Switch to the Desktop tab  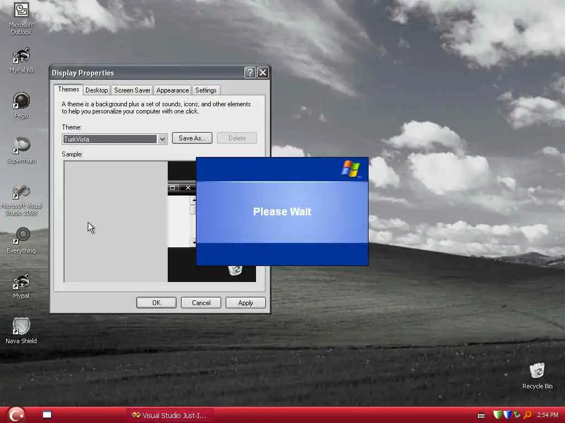97,90
